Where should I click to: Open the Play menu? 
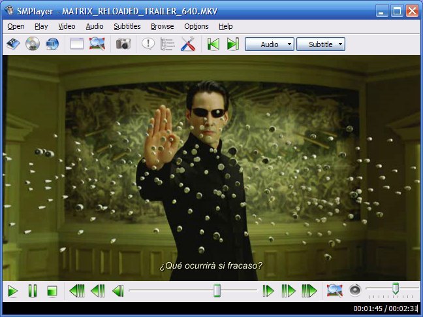[41, 26]
